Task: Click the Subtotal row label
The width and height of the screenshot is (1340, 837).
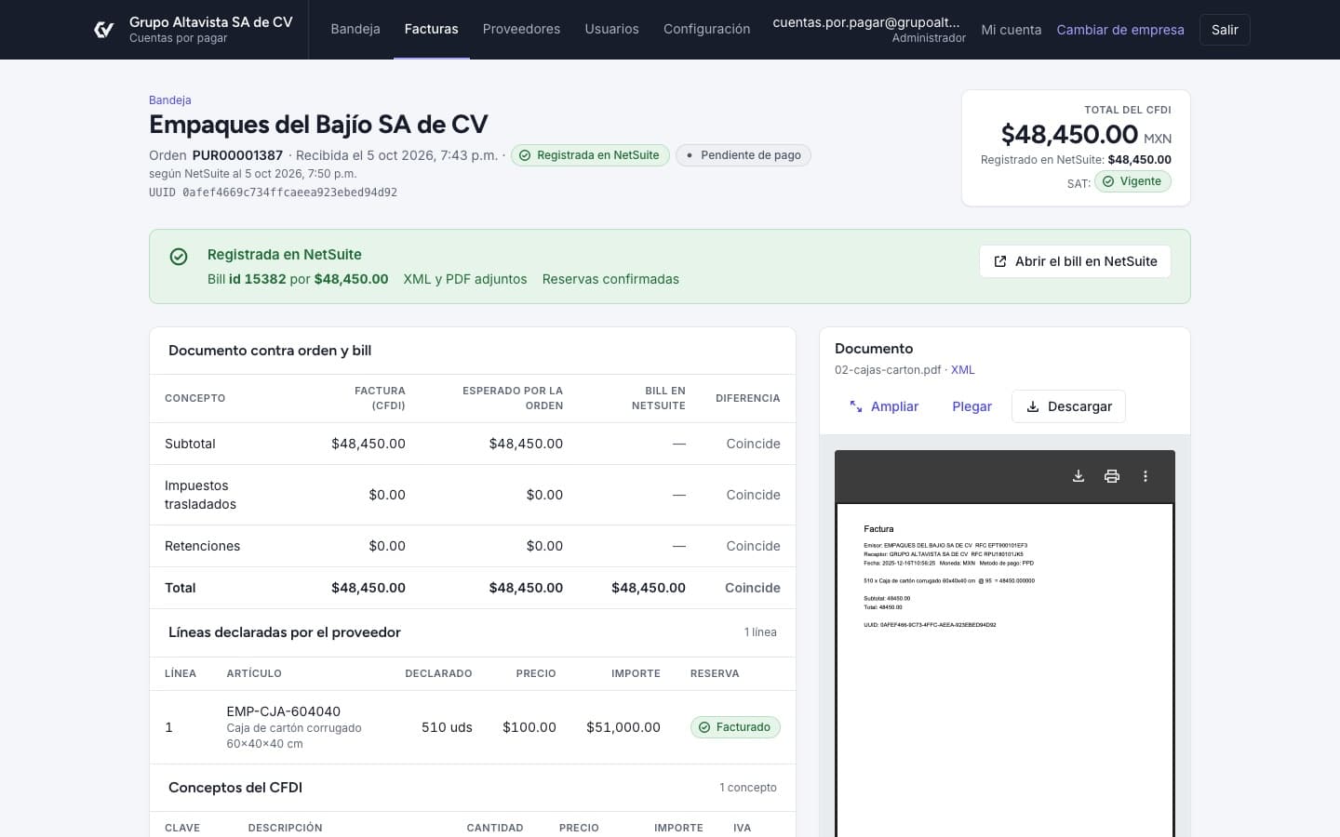Action: click(190, 444)
